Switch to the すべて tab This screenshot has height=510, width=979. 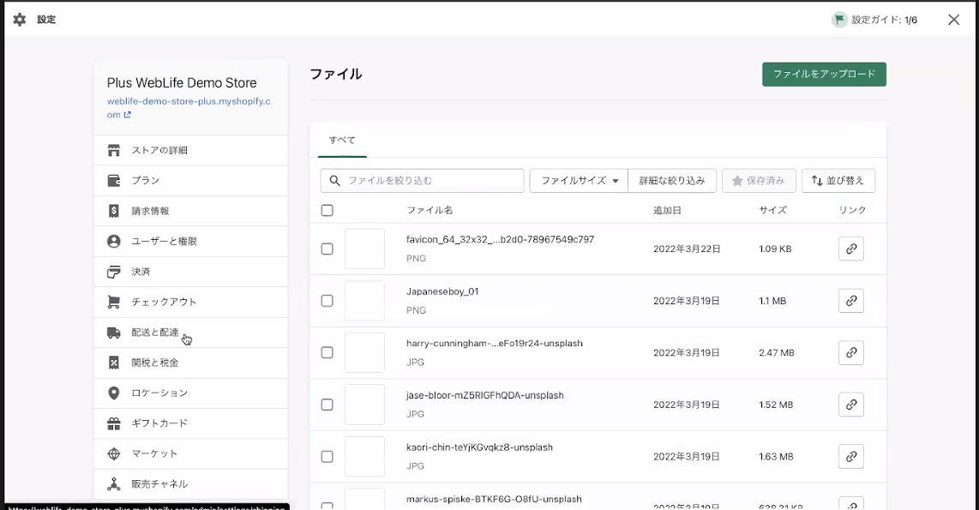(x=341, y=140)
